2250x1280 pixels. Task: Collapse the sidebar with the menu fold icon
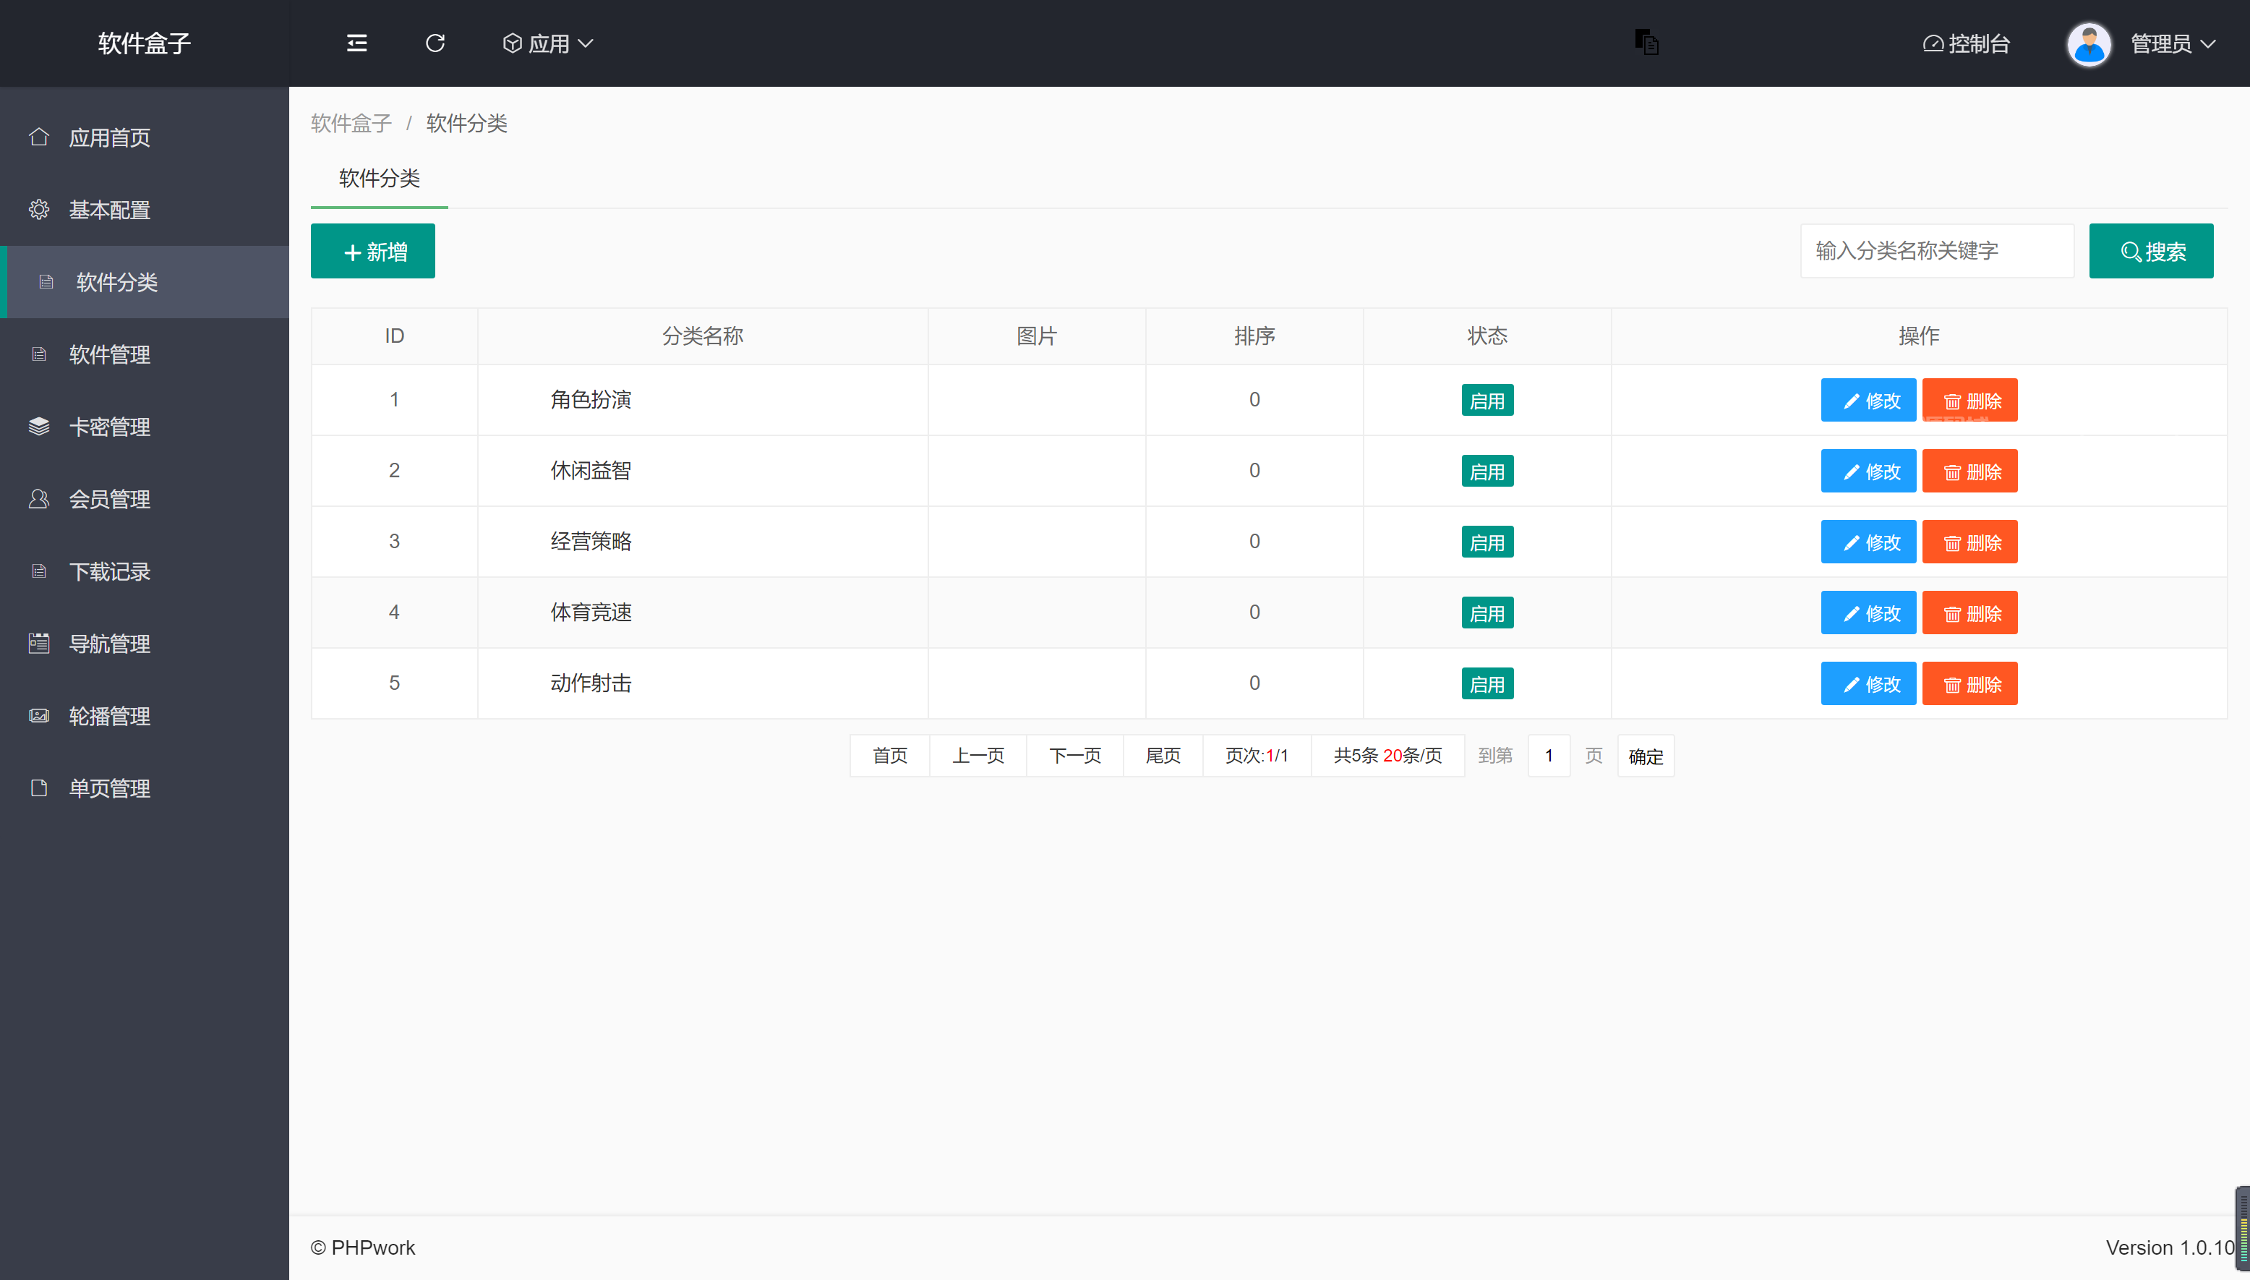(x=357, y=43)
